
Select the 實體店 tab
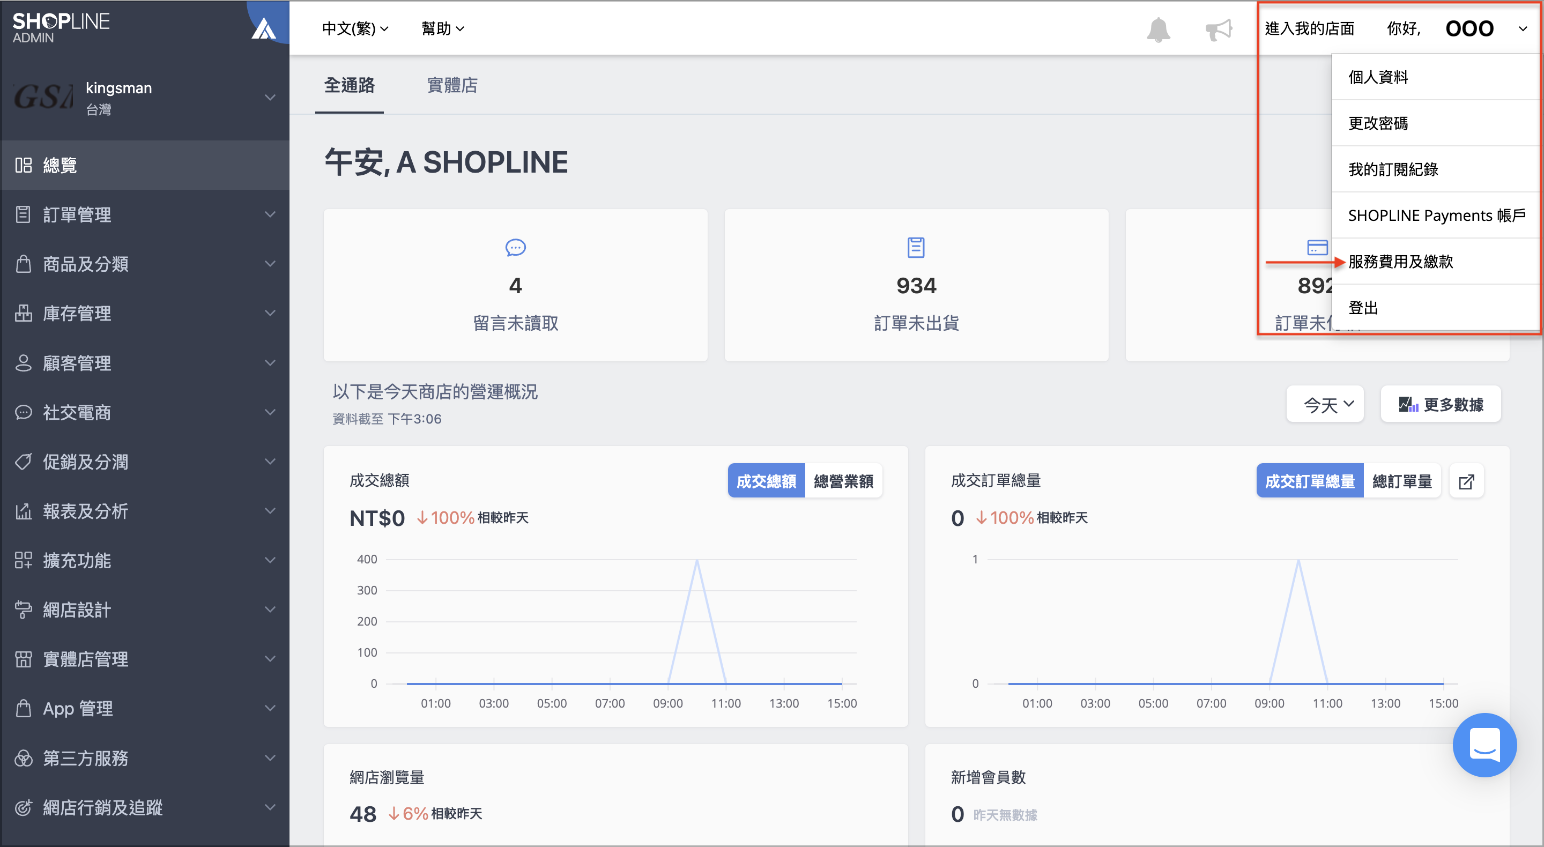pos(452,85)
